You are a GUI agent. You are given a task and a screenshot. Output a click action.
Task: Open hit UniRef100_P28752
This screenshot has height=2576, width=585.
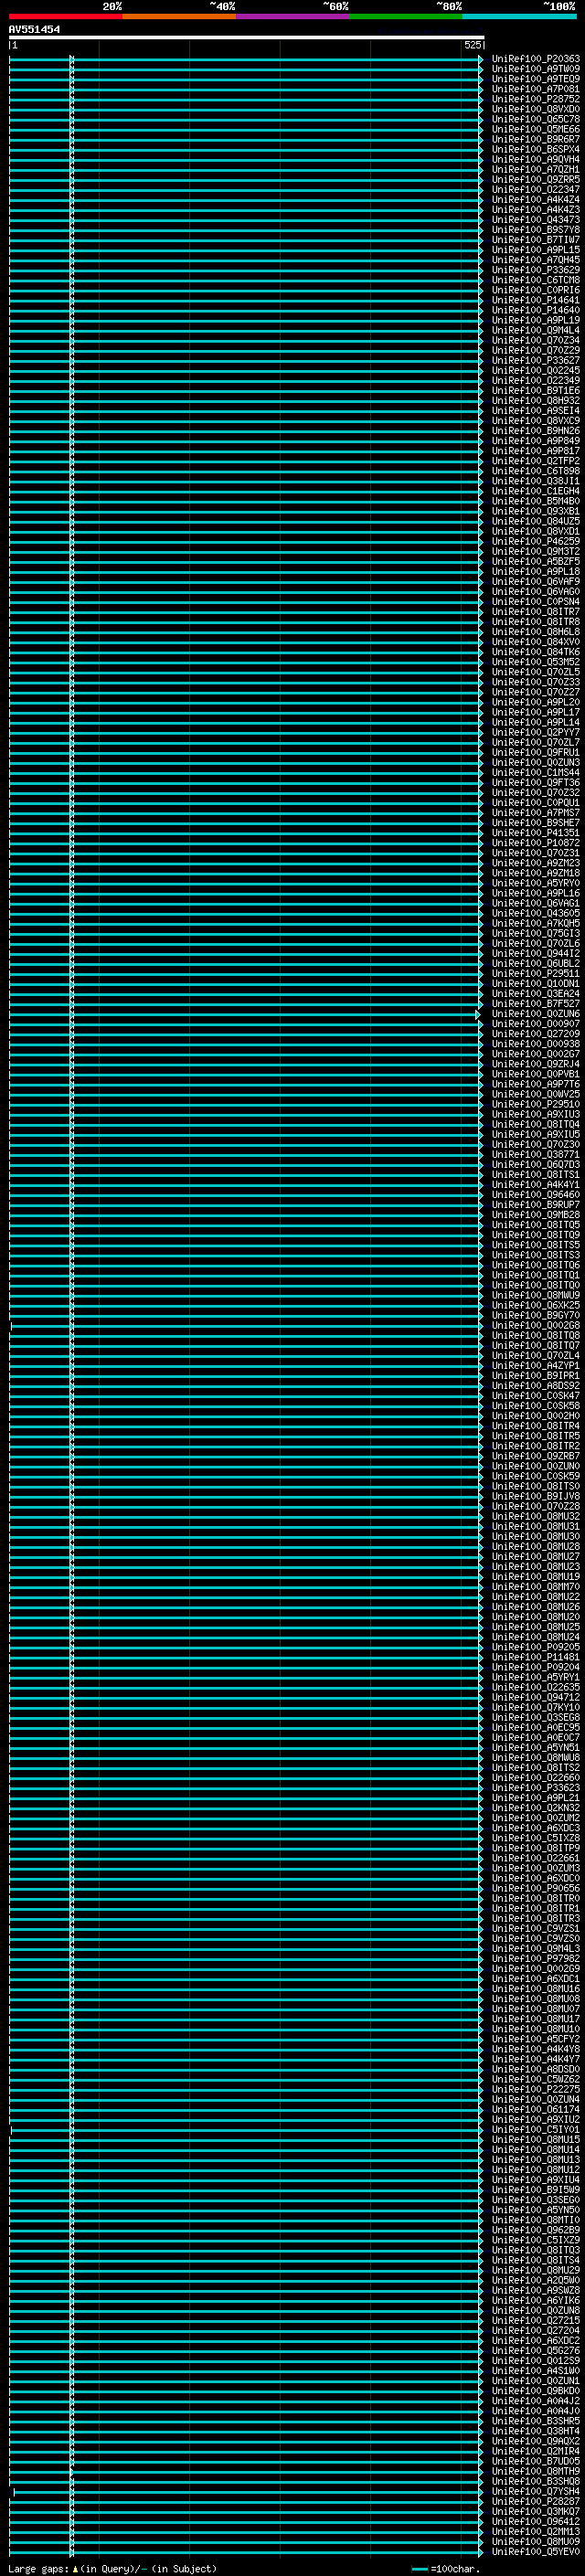535,99
